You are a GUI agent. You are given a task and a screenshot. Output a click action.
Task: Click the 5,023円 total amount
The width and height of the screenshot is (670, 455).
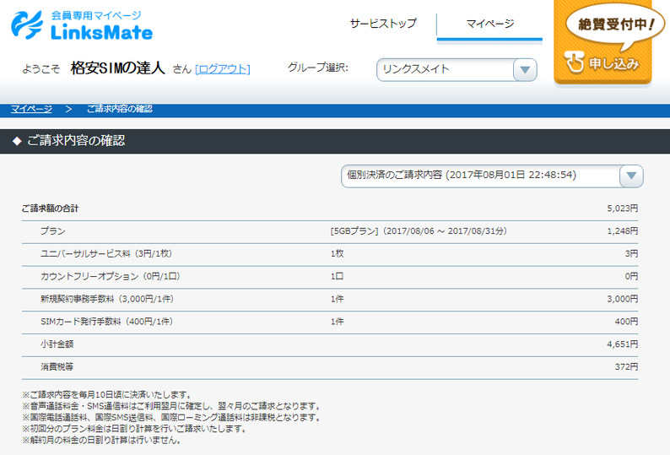tap(622, 208)
